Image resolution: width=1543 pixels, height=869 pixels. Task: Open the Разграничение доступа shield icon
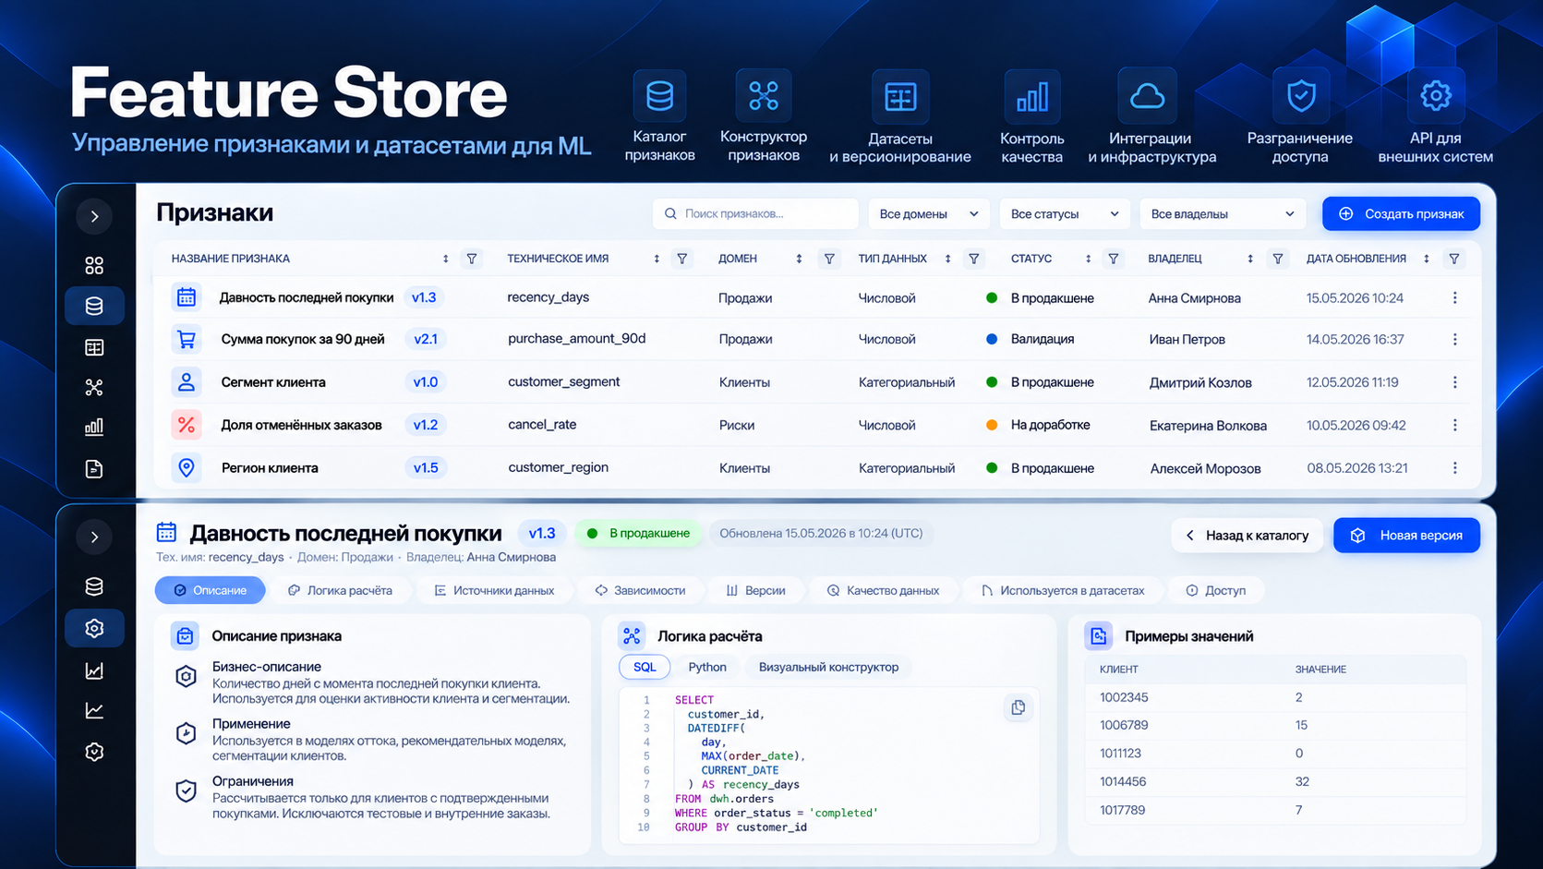point(1301,96)
